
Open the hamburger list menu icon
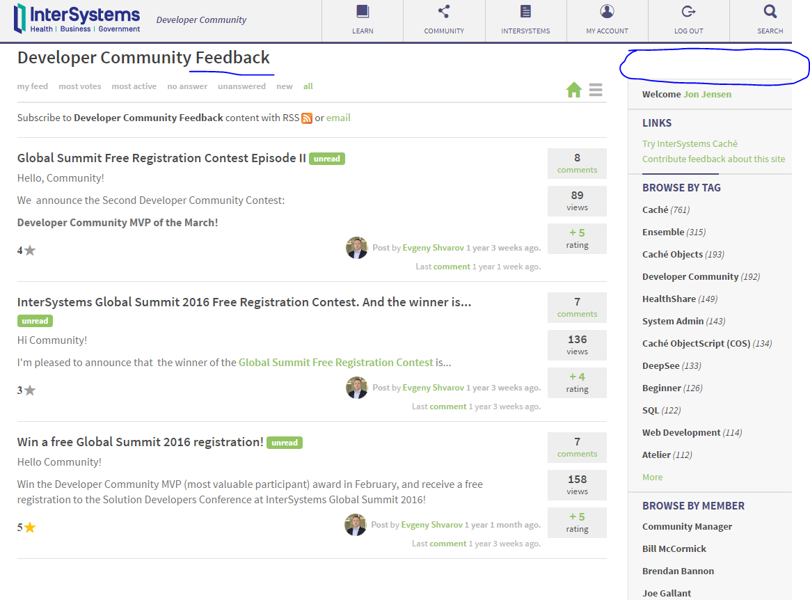click(596, 90)
